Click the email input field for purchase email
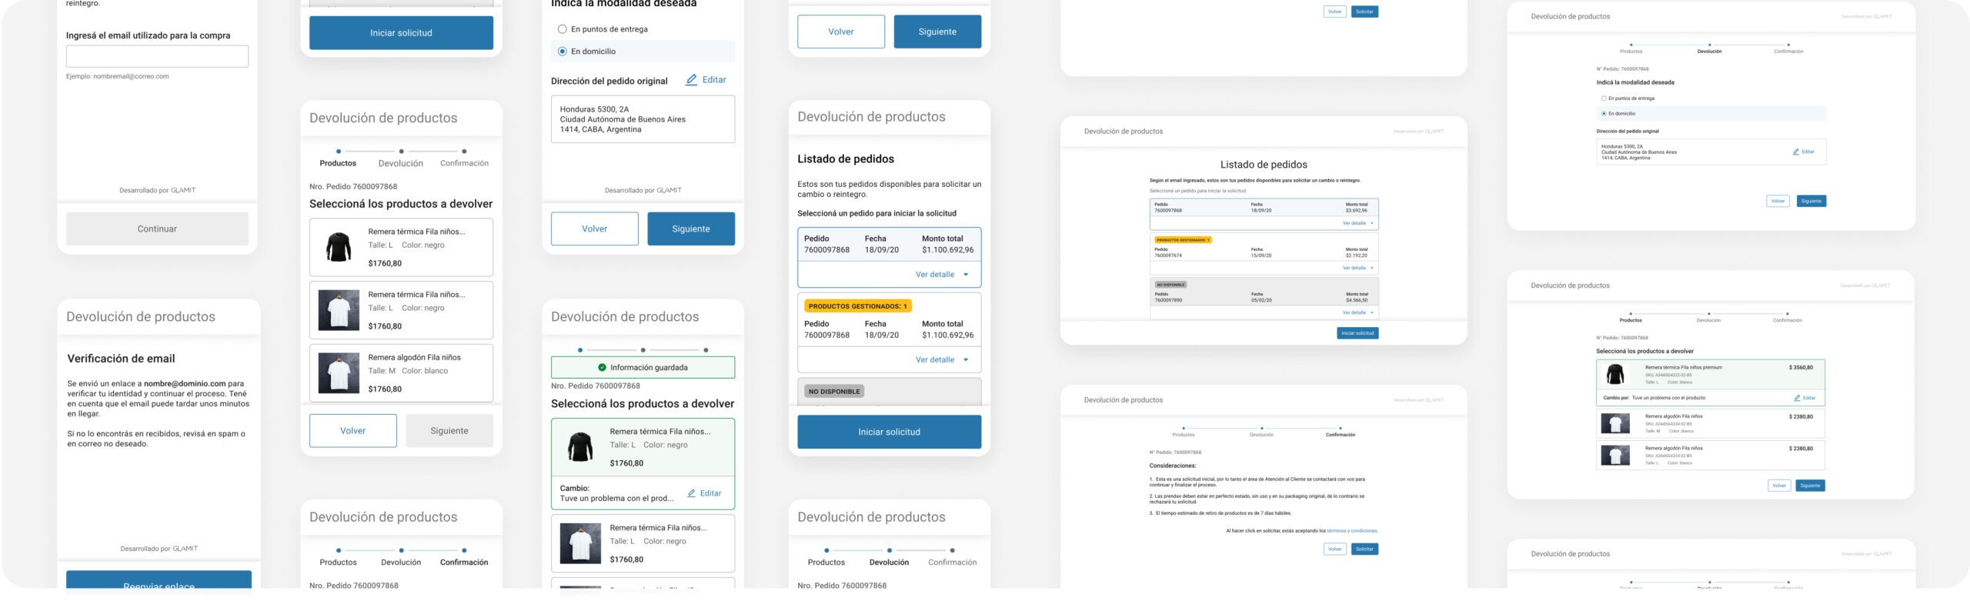The image size is (1970, 601). (x=157, y=56)
